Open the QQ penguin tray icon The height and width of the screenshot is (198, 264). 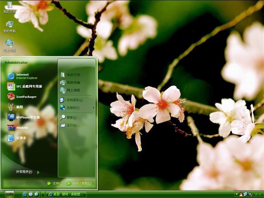pos(241,194)
